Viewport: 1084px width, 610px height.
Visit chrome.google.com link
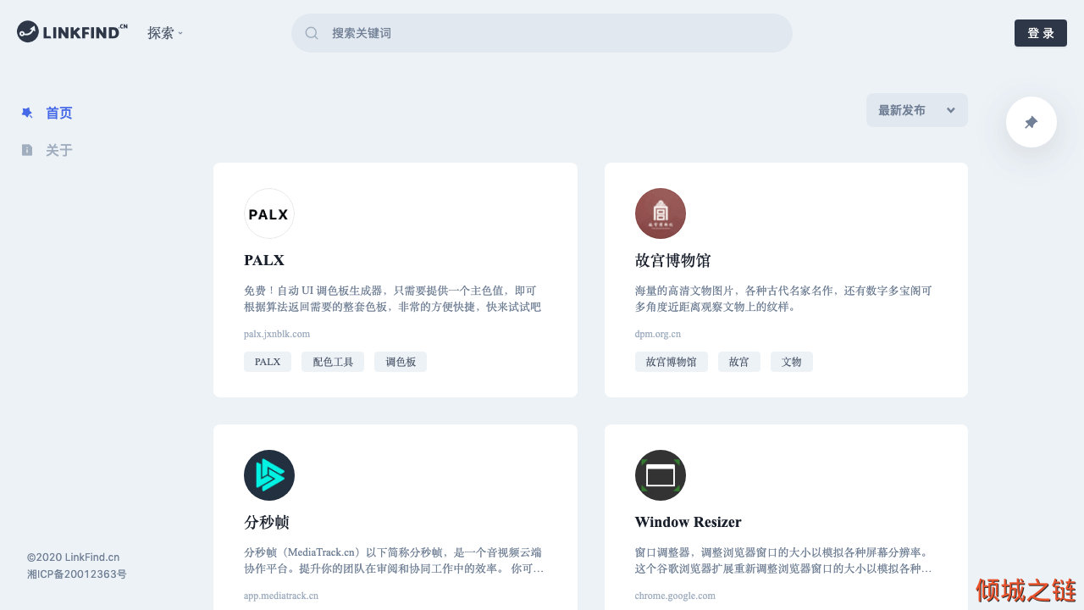[675, 596]
